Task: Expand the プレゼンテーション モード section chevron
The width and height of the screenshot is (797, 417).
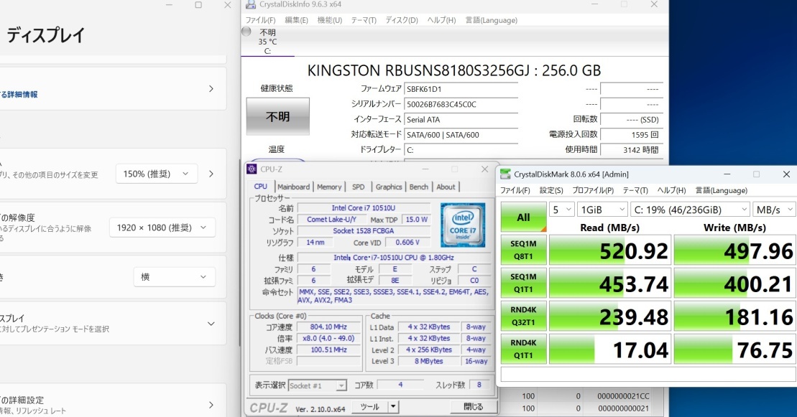Action: (211, 324)
